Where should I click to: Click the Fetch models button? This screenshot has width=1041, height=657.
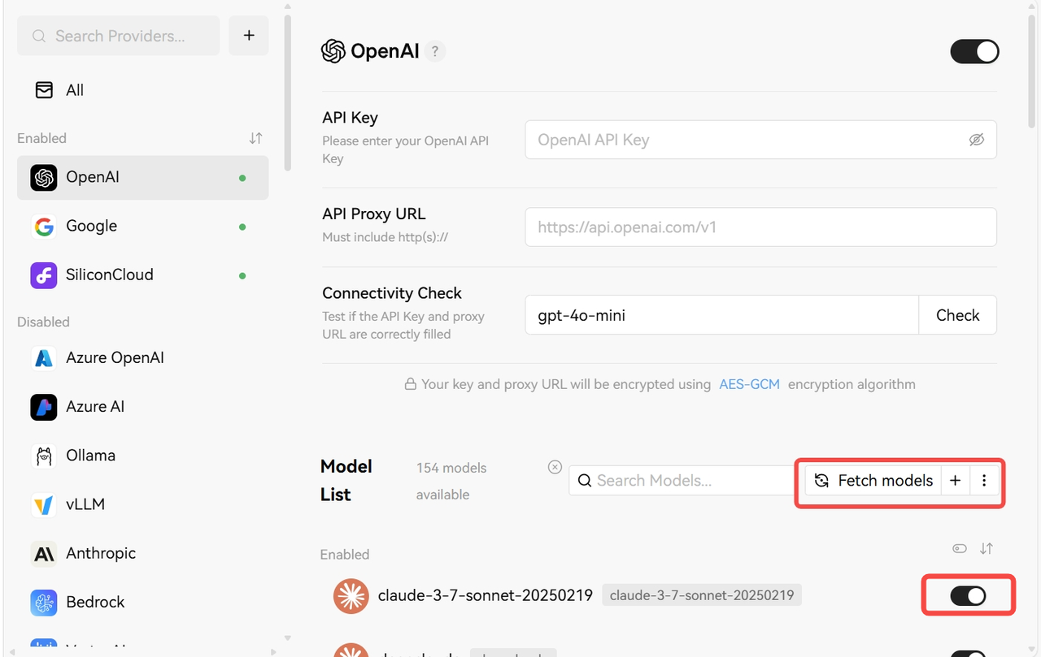coord(873,481)
